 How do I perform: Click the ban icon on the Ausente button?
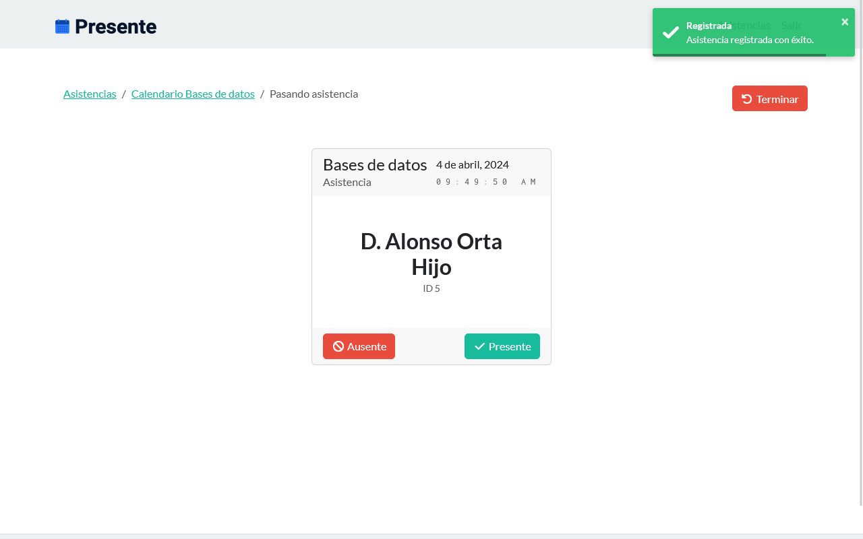click(338, 346)
